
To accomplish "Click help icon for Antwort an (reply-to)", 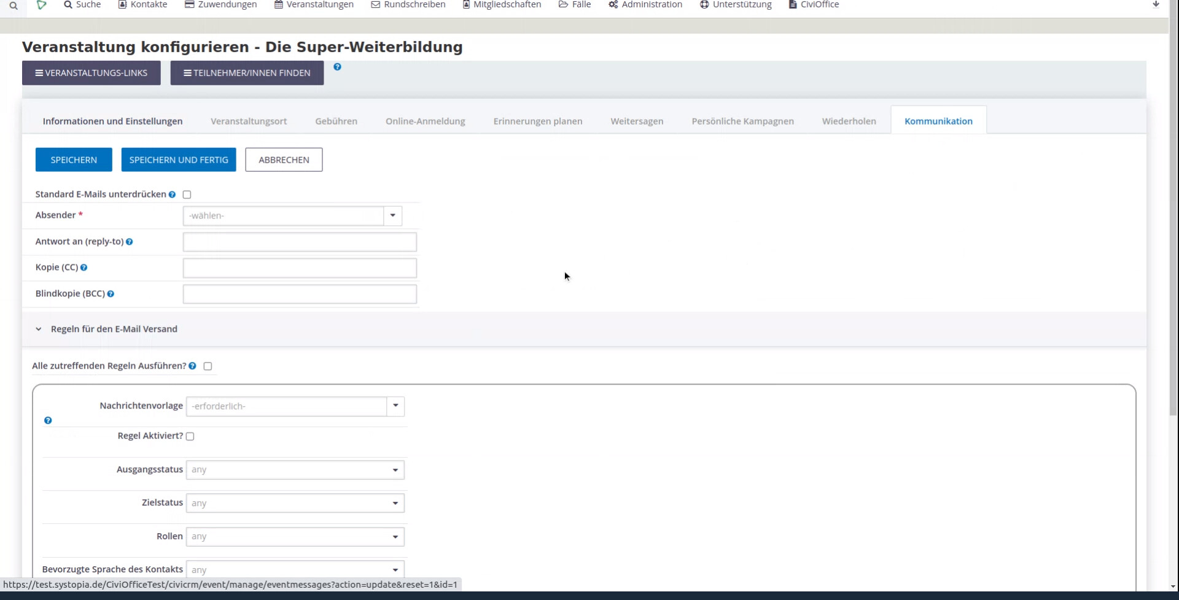I will click(130, 242).
